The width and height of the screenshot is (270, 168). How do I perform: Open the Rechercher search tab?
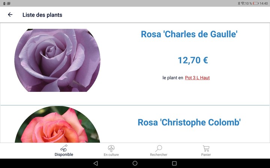click(x=159, y=150)
